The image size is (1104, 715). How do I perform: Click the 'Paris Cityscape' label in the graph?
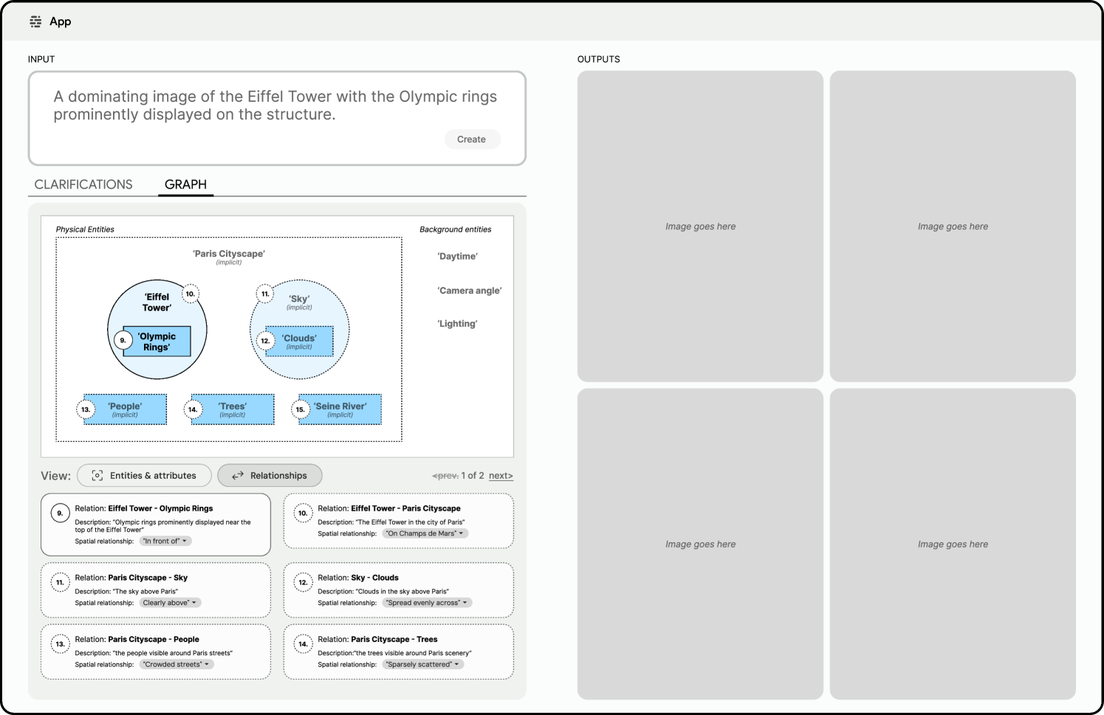[229, 254]
